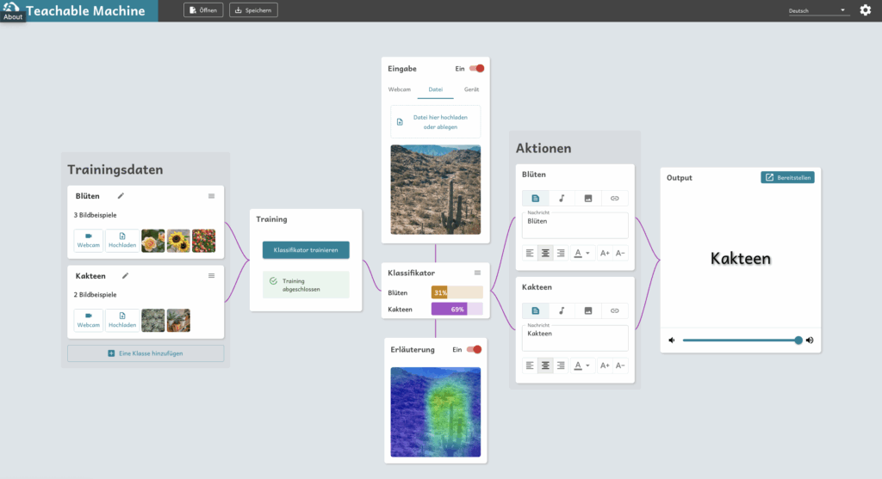Viewport: 882px width, 479px height.
Task: Click the pencil icon to rename Blüten
Action: [x=121, y=196]
